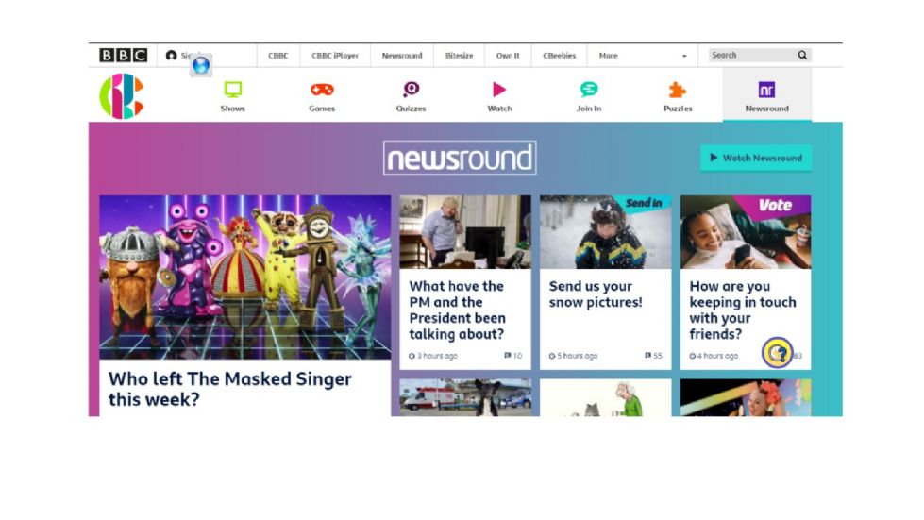Image resolution: width=924 pixels, height=520 pixels.
Task: Open CBeebies in top menu
Action: tap(560, 56)
